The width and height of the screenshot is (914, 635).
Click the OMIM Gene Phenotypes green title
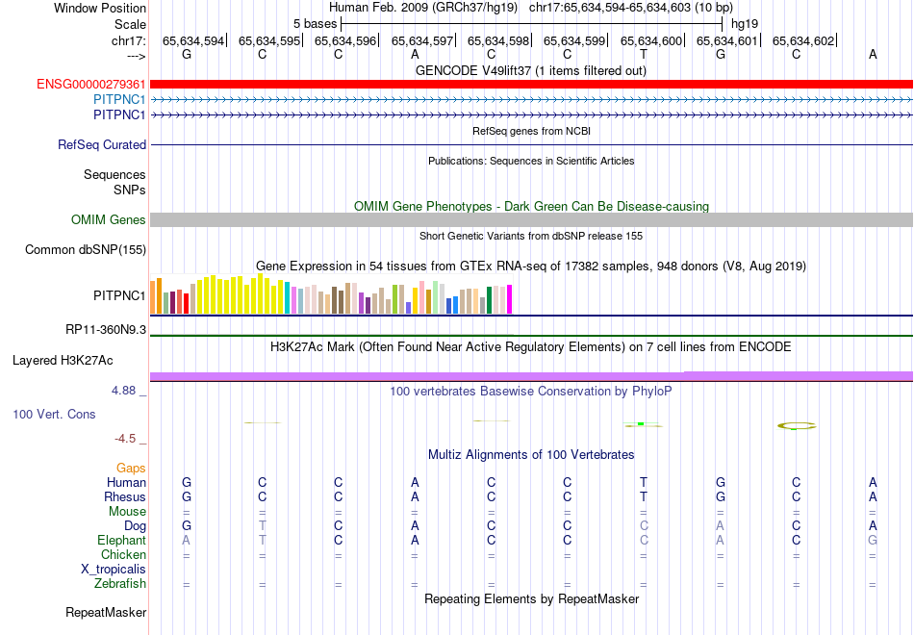click(531, 207)
